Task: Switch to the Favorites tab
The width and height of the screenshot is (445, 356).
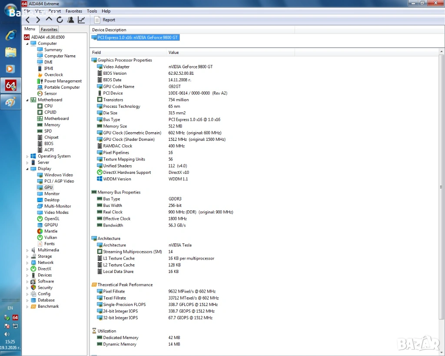Action: pos(49,30)
